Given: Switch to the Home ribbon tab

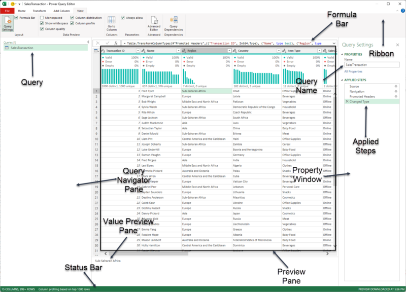Looking at the screenshot, I should pyautogui.click(x=22, y=10).
